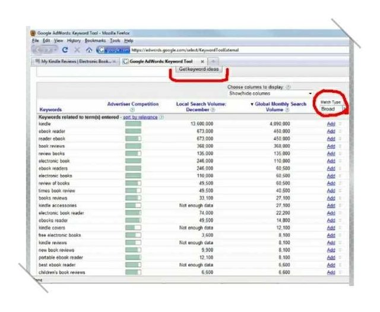Click competition bar for kindle covers row
This screenshot has width=380, height=312.
tap(133, 228)
